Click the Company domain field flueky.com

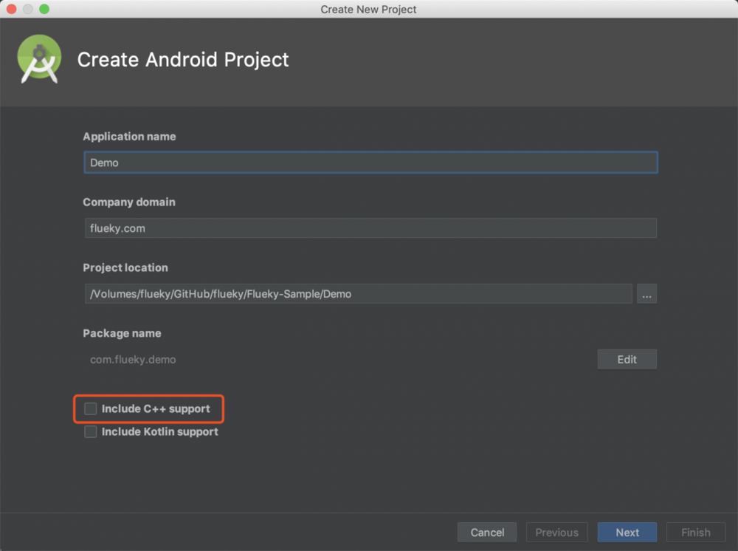point(370,228)
